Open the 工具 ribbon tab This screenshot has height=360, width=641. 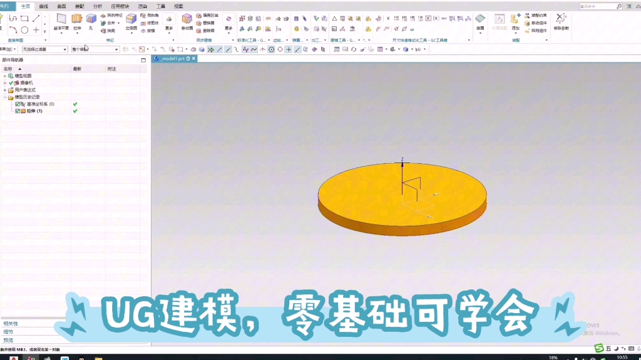160,6
